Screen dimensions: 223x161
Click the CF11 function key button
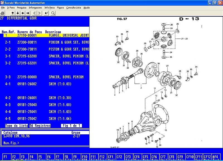[x=199, y=157]
